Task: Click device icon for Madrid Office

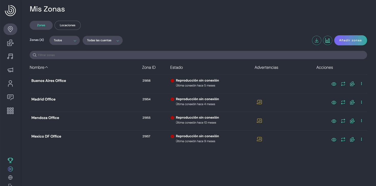Action: point(352,102)
